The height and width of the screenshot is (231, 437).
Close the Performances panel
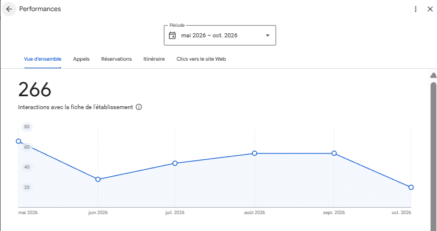430,9
